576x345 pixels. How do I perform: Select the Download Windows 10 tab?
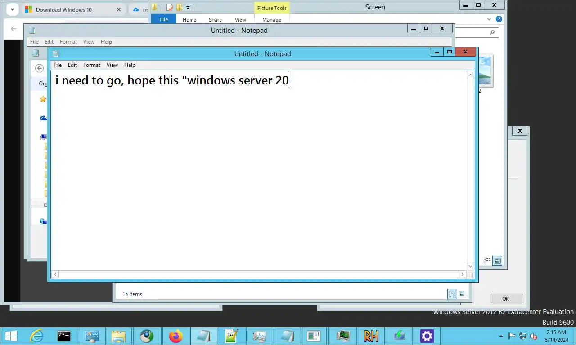point(73,9)
